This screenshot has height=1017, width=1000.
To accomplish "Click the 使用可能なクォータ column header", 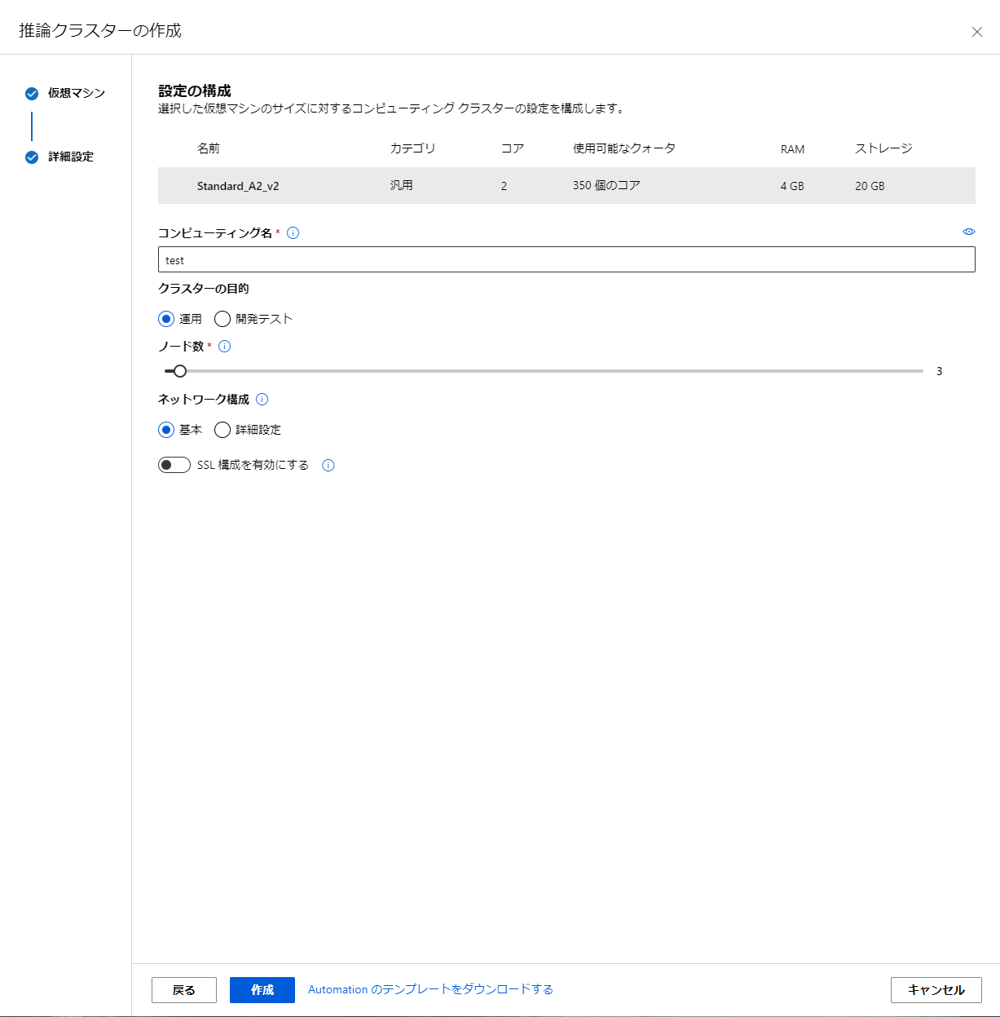I will point(624,148).
